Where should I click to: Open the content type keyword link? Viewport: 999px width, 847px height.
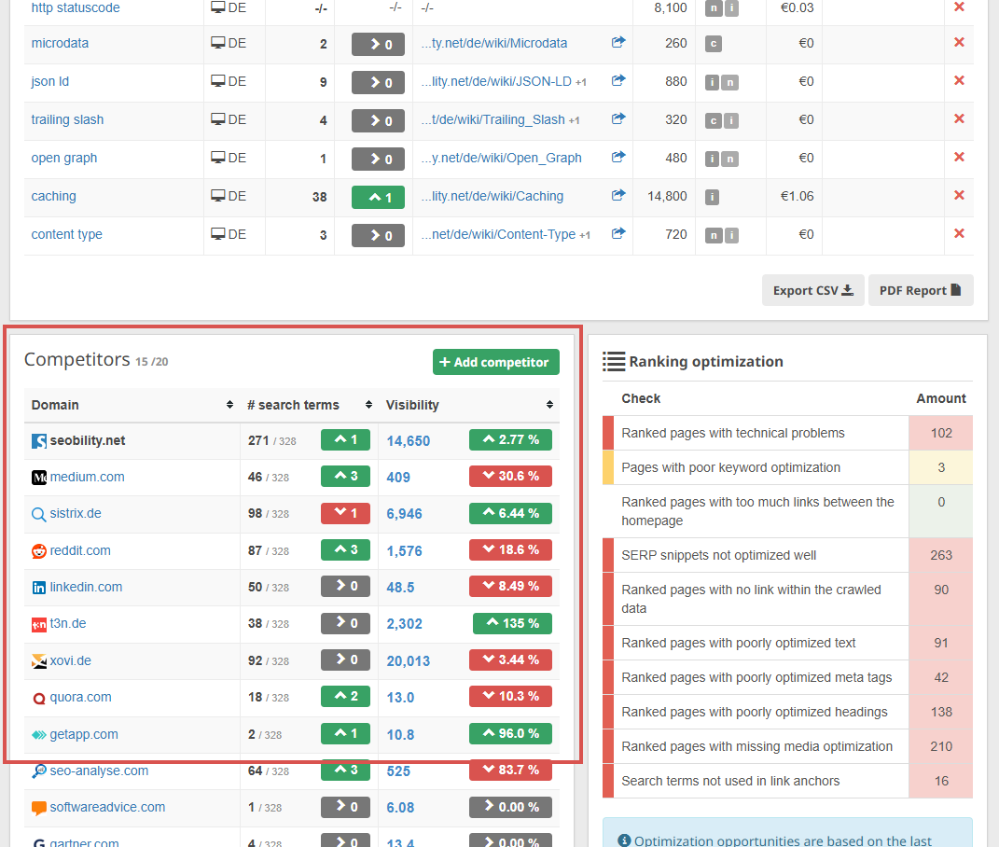pyautogui.click(x=66, y=234)
